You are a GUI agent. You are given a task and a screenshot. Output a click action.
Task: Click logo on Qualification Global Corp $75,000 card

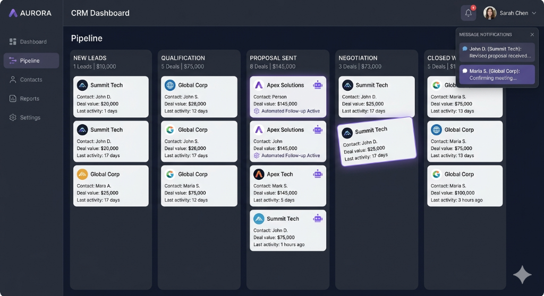(x=170, y=174)
